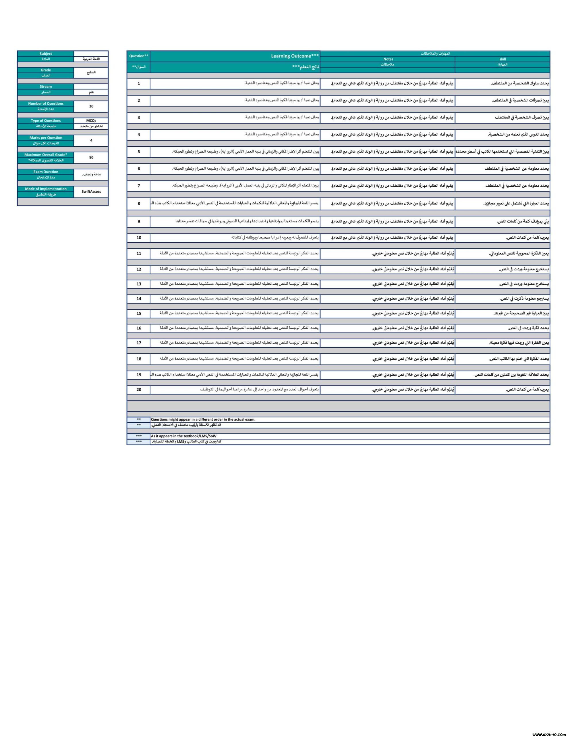Click the 'Learning Outcome***' header cell
This screenshot has height=736, width=568.
295,56
